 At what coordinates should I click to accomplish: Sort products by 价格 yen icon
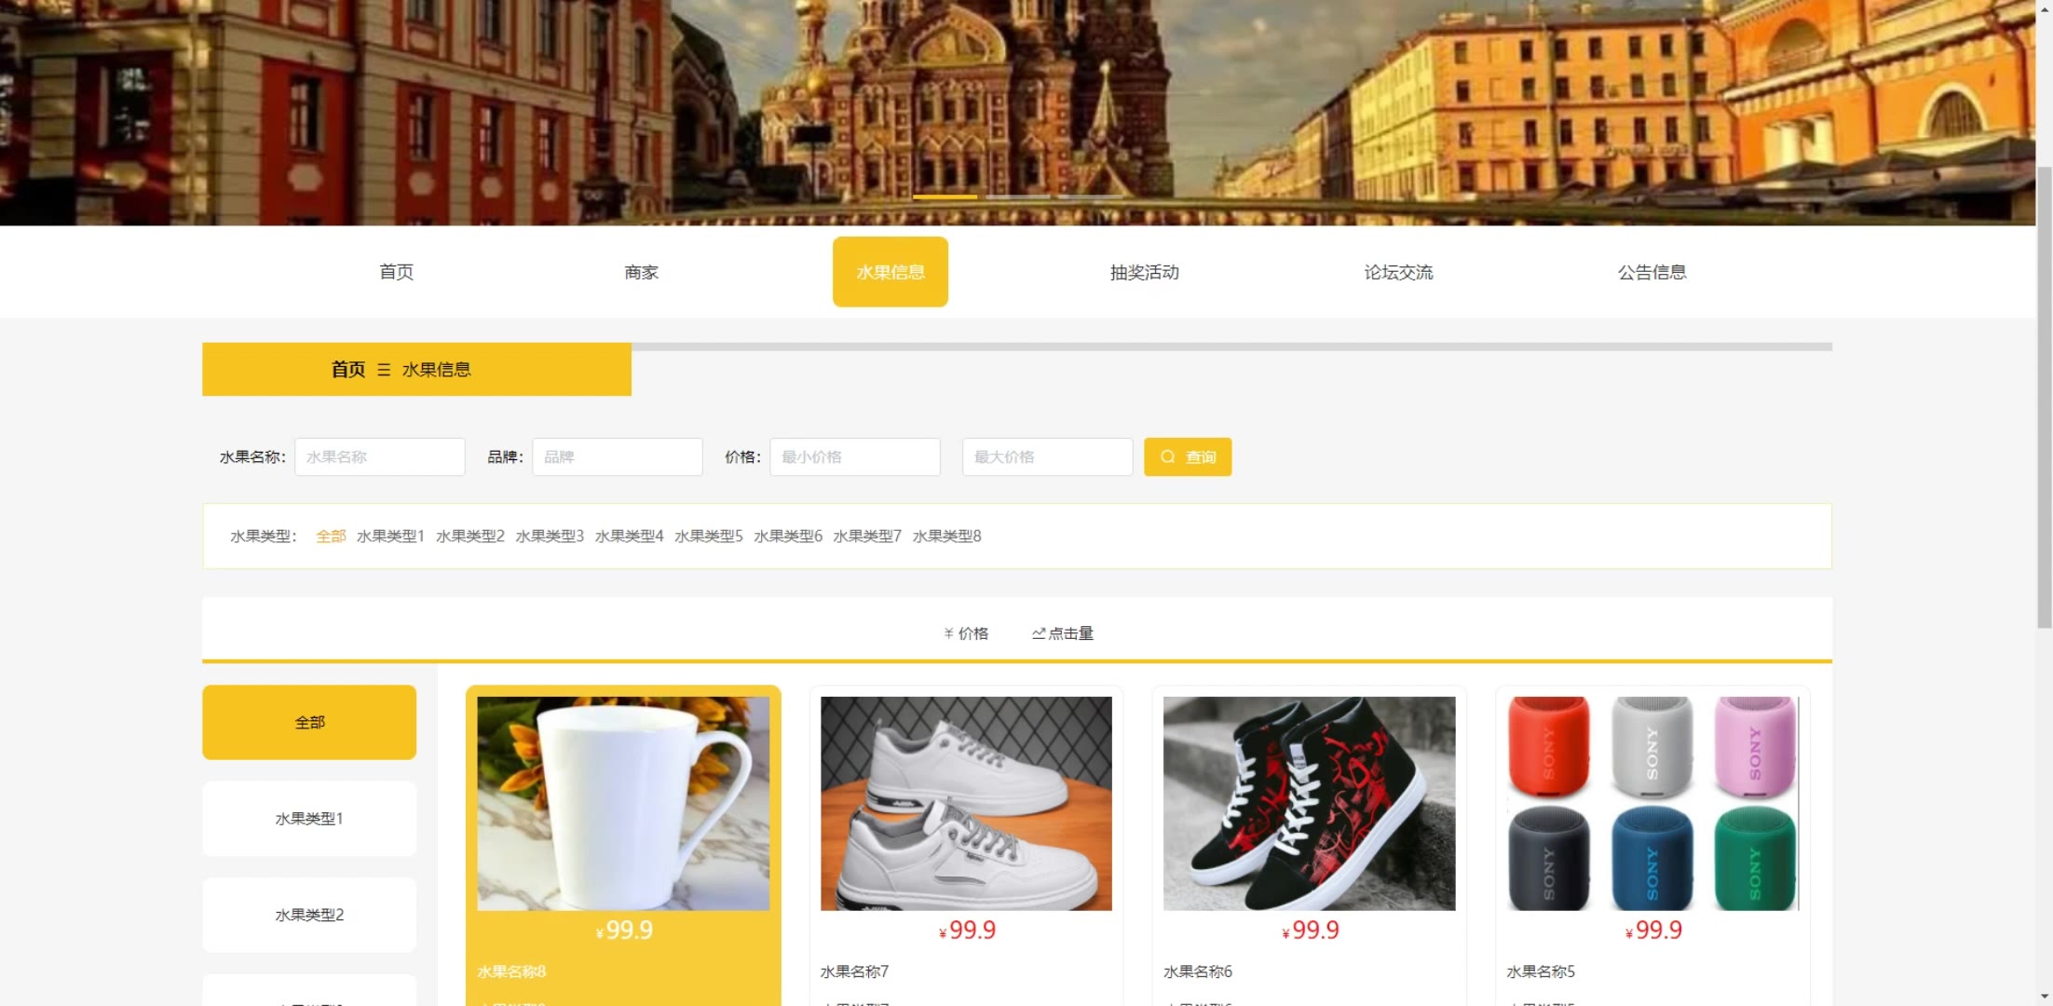tap(948, 633)
